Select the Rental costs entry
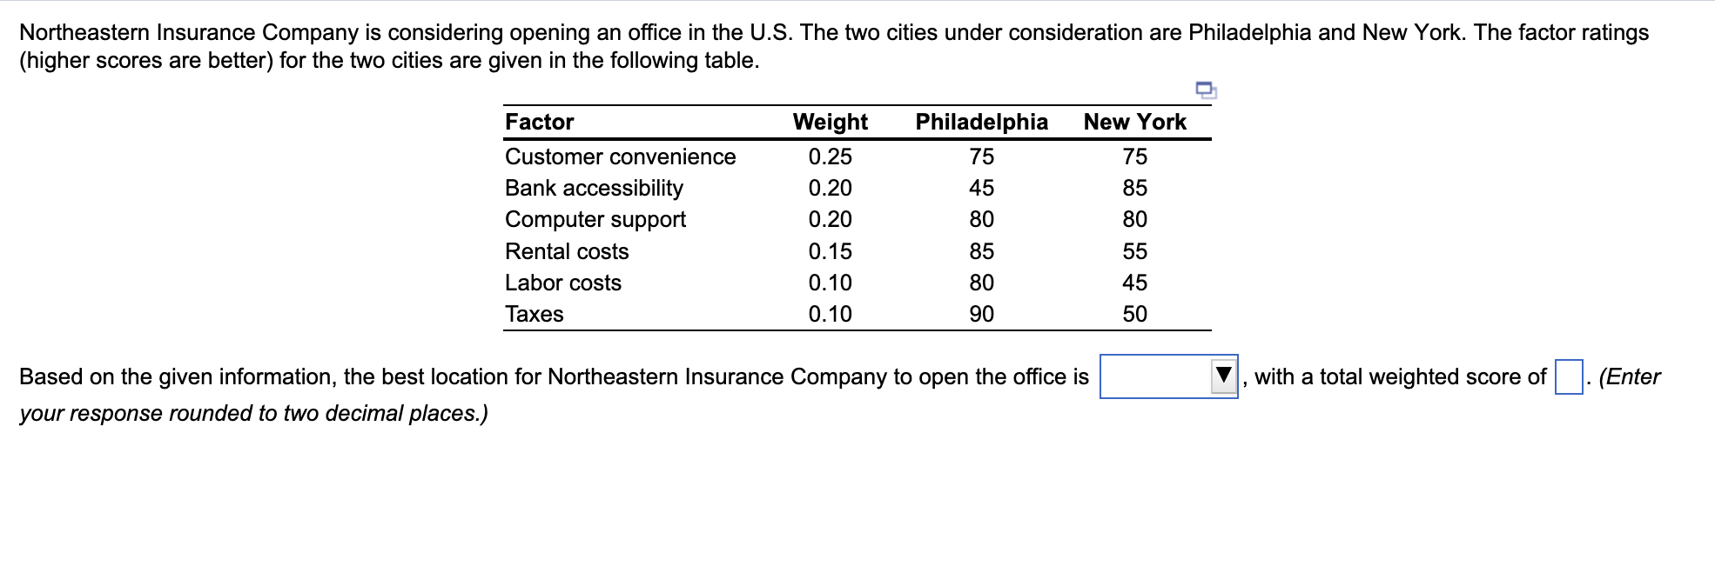1715x586 pixels. point(566,251)
